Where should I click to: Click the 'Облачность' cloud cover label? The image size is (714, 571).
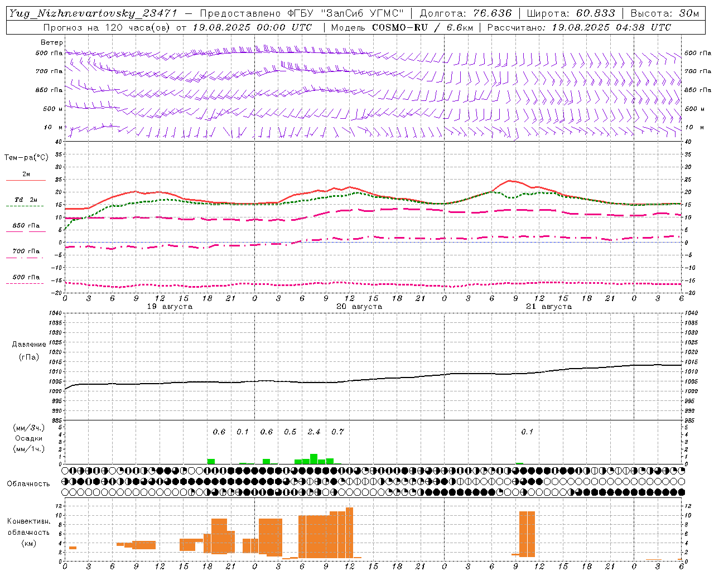pyautogui.click(x=28, y=483)
